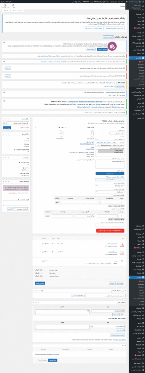The image size is (145, 373).
Task: Open the note type dropdown under order notes
Action: (21, 209)
